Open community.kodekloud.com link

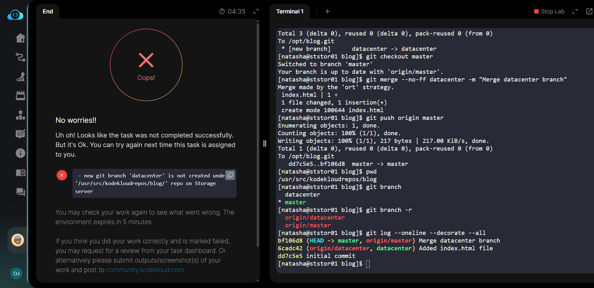pos(145,270)
